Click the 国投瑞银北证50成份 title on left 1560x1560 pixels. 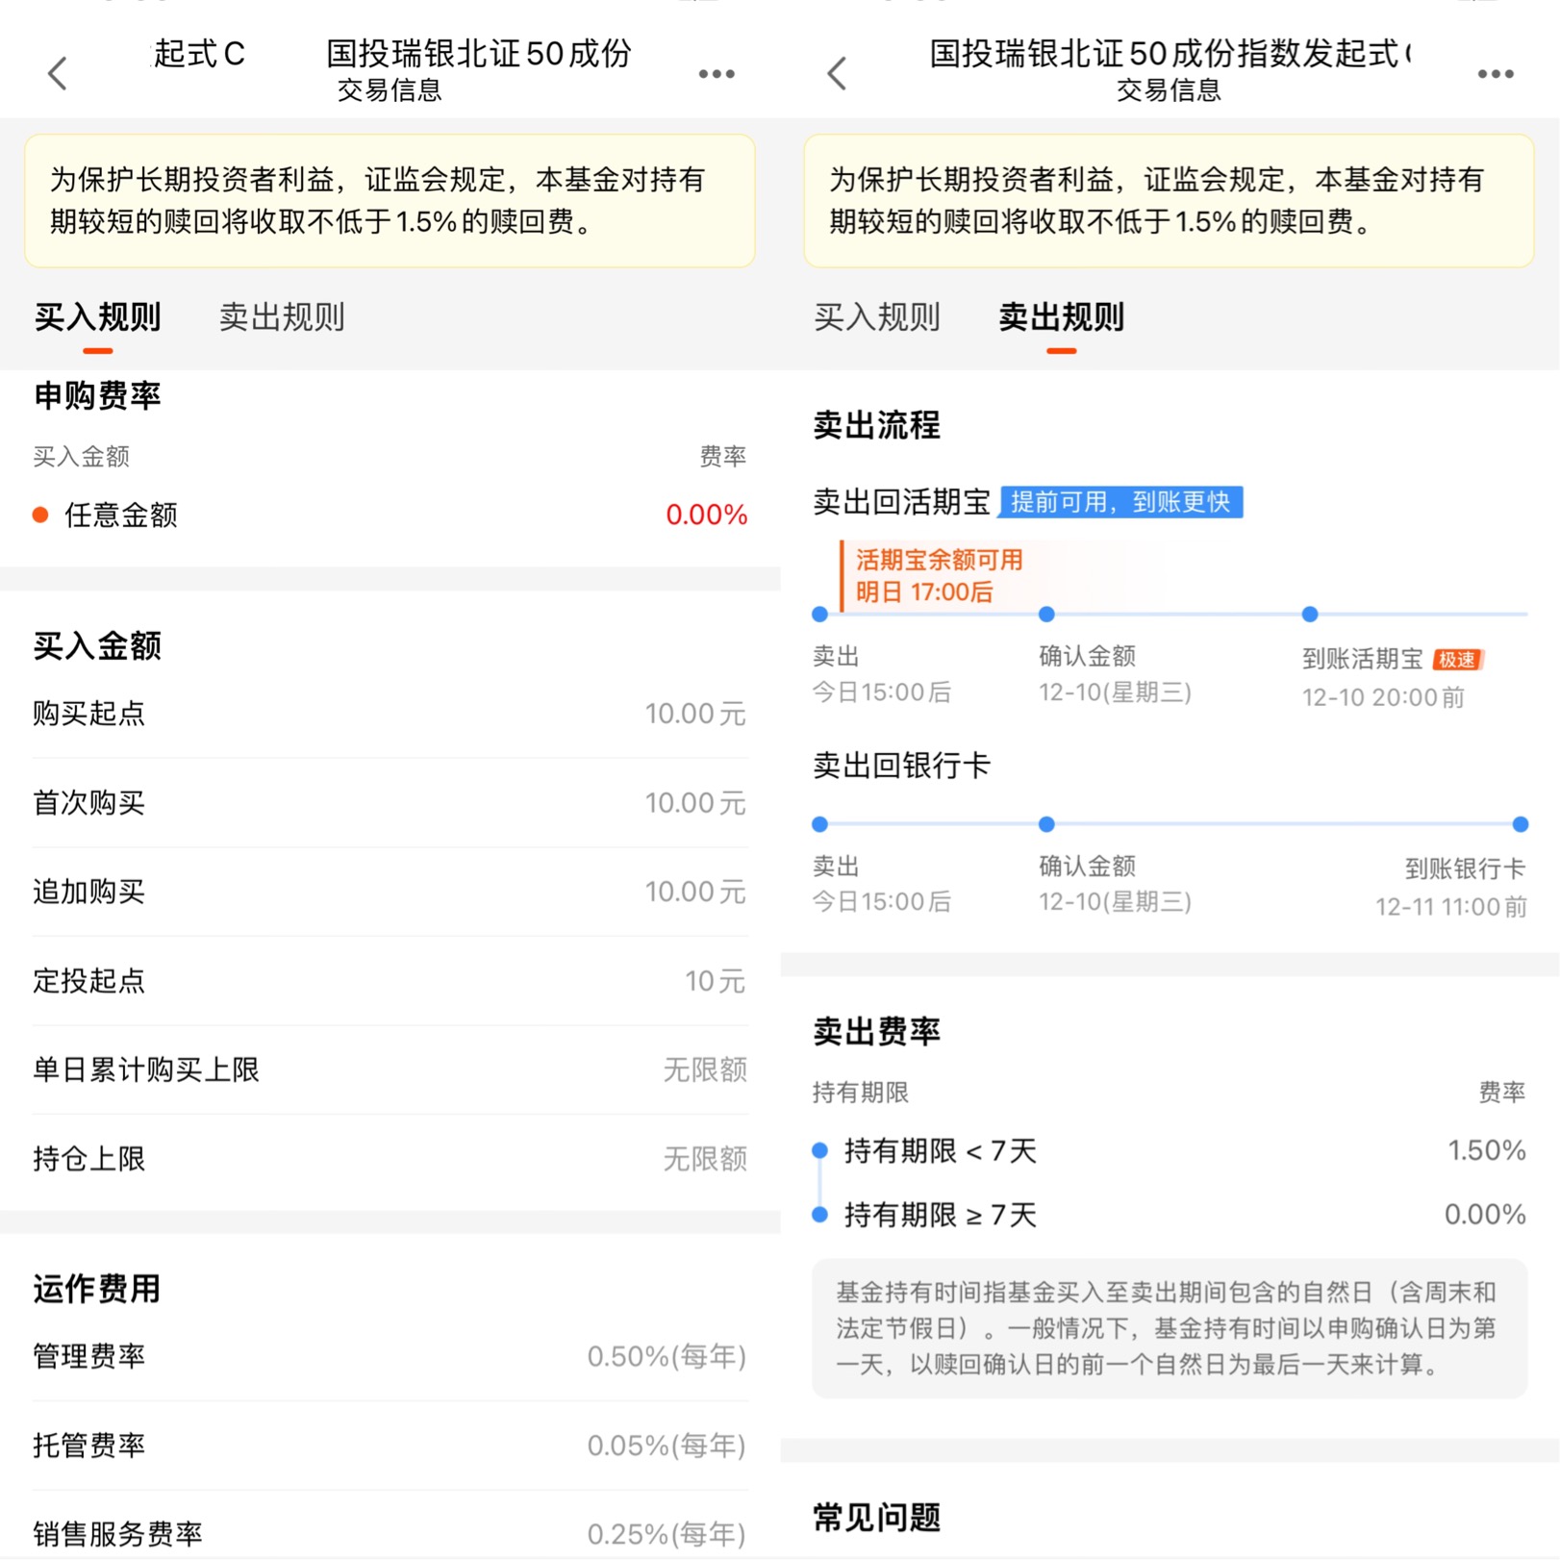pyautogui.click(x=479, y=53)
